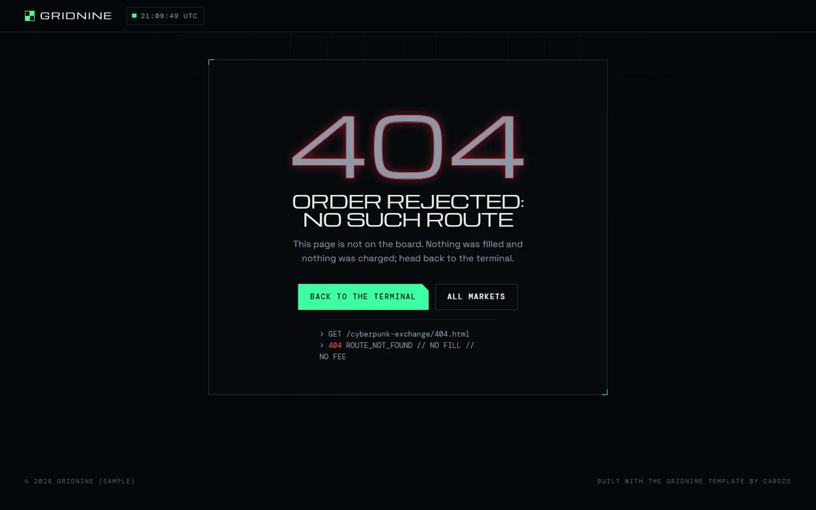Click the 'This page is not on the board' sentence
This screenshot has width=816, height=510.
click(358, 244)
